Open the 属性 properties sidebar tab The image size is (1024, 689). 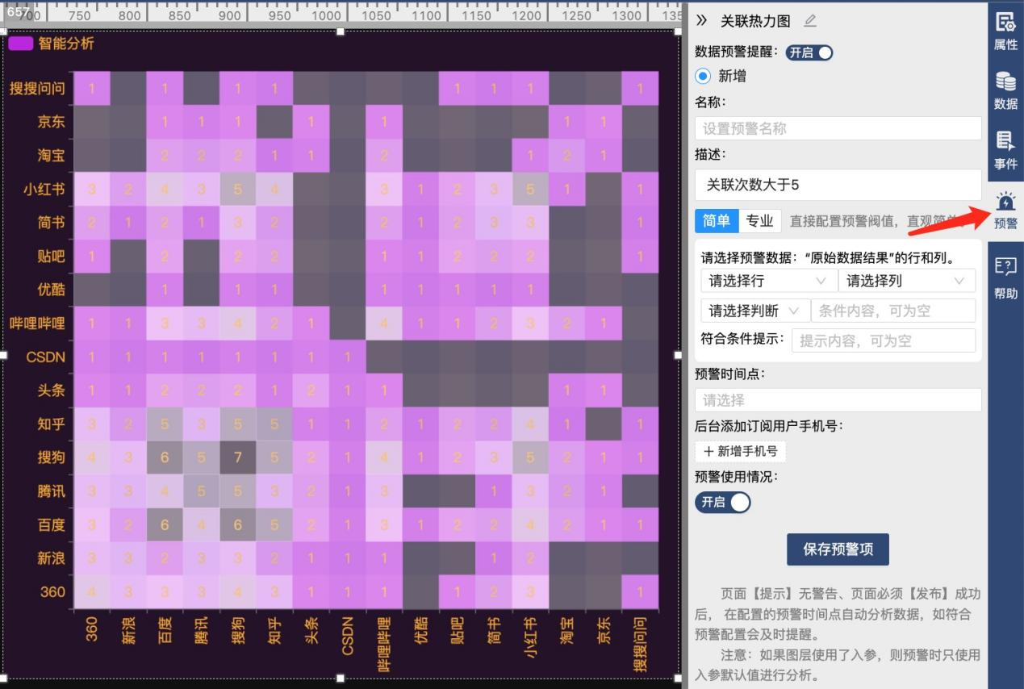click(x=1005, y=31)
